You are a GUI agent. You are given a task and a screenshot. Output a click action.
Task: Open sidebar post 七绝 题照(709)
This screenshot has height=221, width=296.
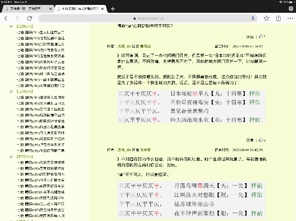click(x=40, y=44)
